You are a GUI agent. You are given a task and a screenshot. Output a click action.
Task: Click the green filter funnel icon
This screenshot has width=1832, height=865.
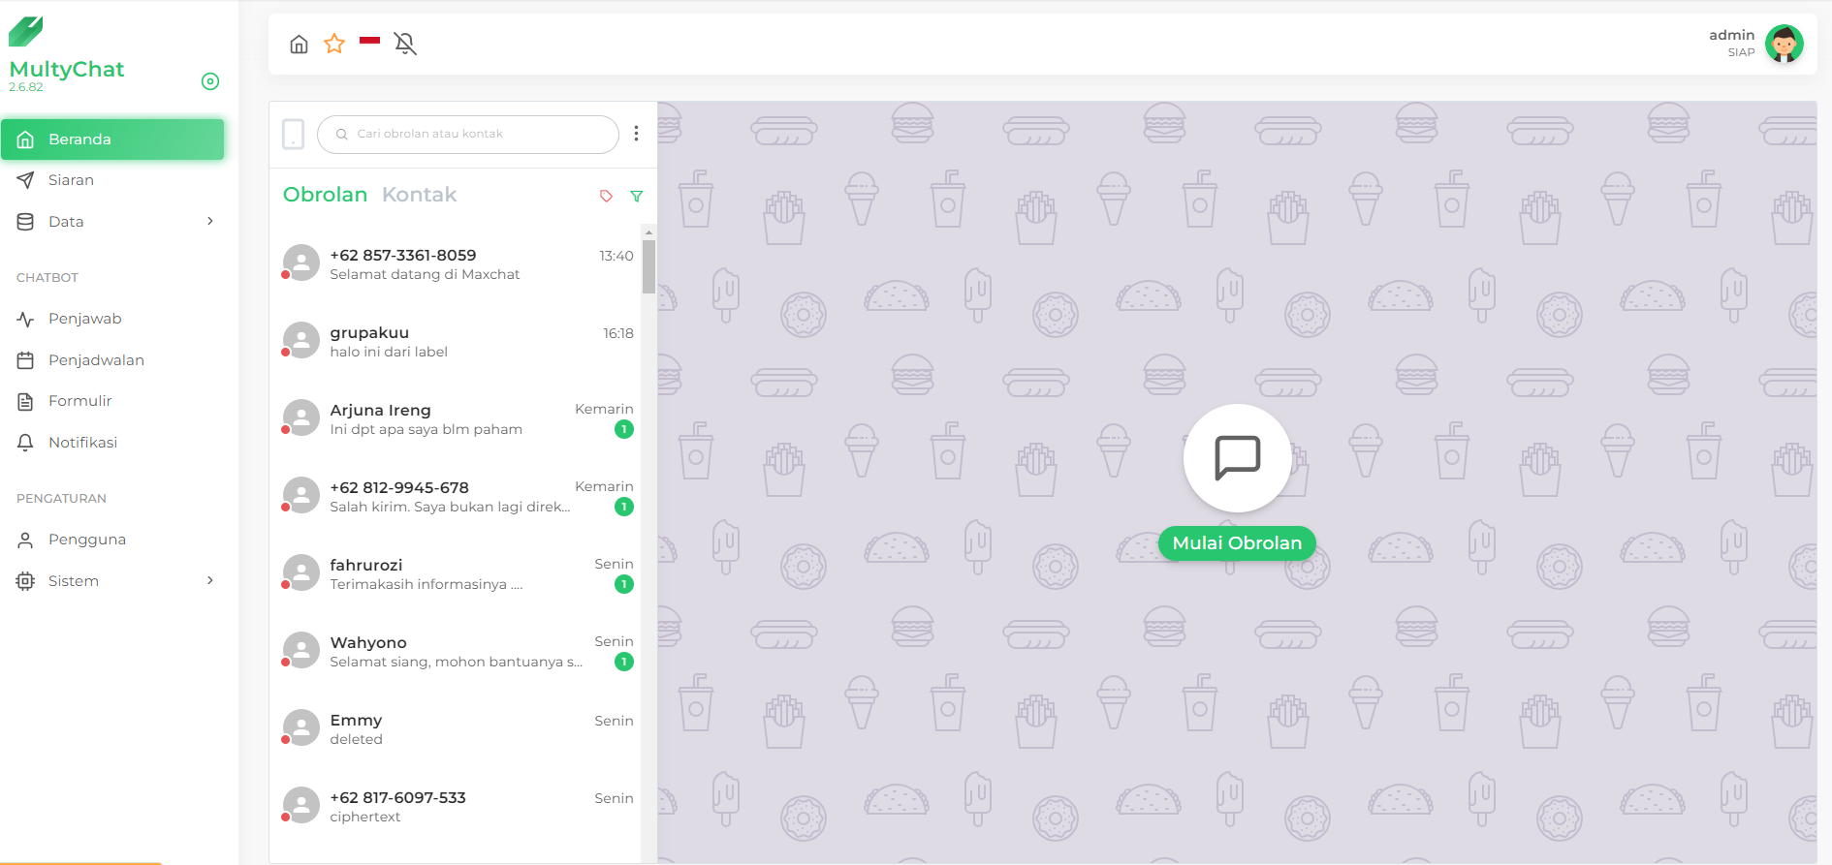(637, 196)
